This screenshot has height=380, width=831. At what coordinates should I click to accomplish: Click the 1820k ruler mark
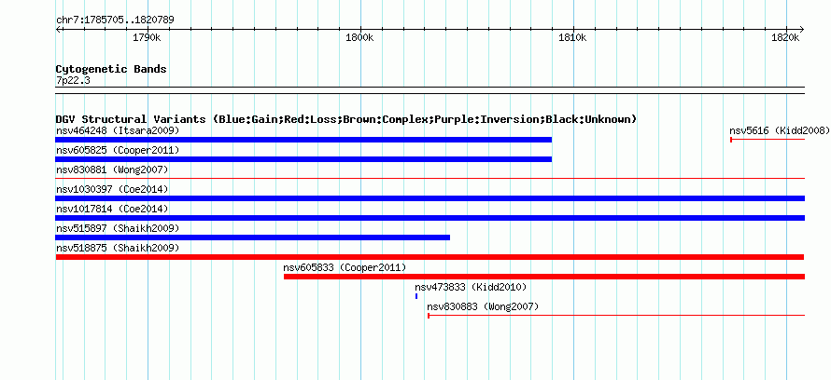(x=786, y=38)
